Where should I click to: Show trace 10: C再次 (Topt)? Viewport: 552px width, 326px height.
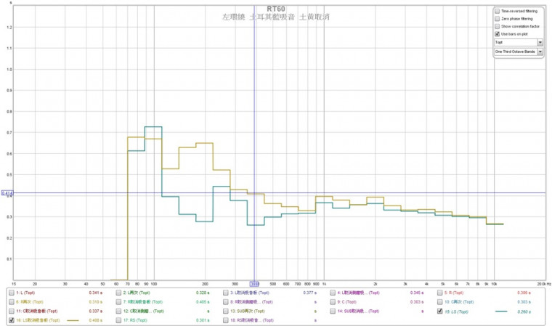tap(439, 302)
